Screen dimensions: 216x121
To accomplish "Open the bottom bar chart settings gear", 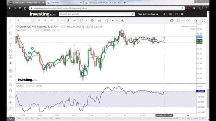I will coord(203,118).
